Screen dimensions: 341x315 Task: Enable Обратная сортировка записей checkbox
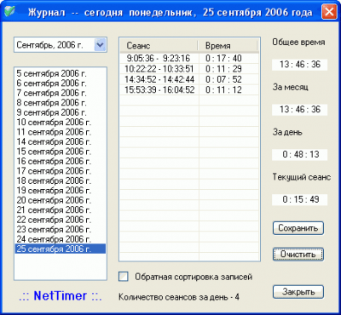(124, 277)
